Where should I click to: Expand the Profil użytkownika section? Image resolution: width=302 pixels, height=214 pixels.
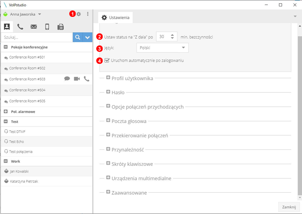[x=108, y=78]
